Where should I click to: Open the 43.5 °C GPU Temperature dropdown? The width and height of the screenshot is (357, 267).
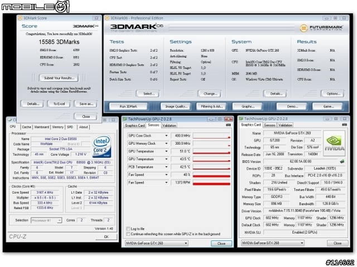click(166, 159)
